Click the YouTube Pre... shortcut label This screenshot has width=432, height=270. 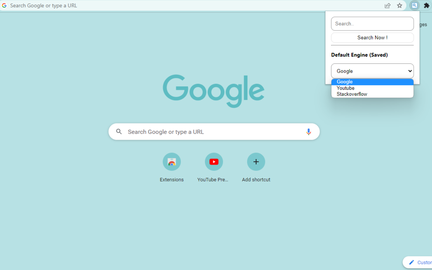213,180
